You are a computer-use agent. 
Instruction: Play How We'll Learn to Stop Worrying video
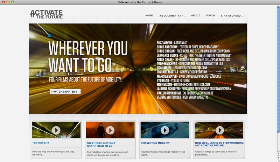(x=220, y=130)
